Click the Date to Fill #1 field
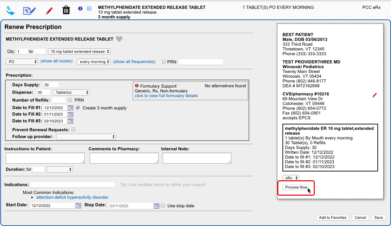 [55, 108]
